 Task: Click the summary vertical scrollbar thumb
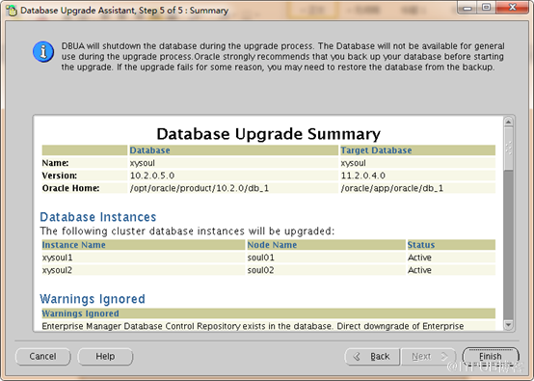(x=509, y=149)
